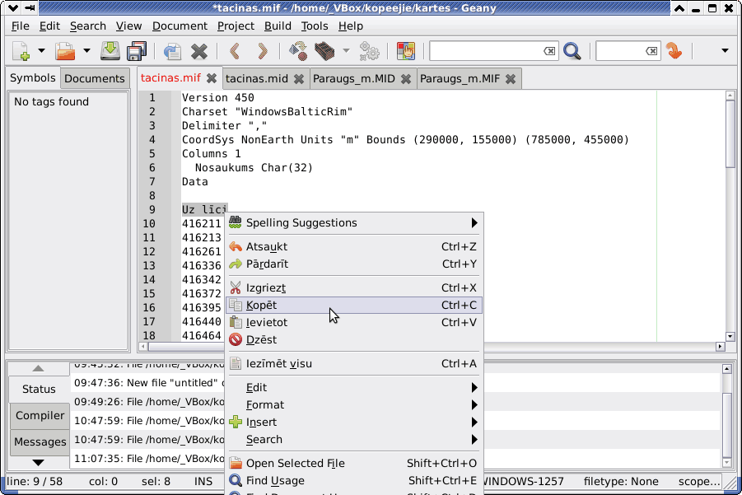Click the Execute gears icon

(x=369, y=50)
